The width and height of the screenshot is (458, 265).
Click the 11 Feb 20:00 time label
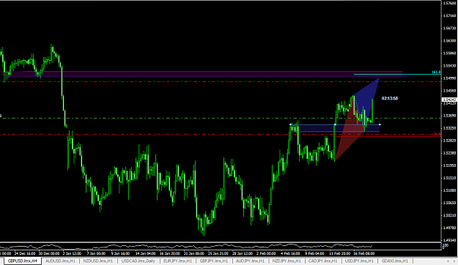click(x=340, y=253)
